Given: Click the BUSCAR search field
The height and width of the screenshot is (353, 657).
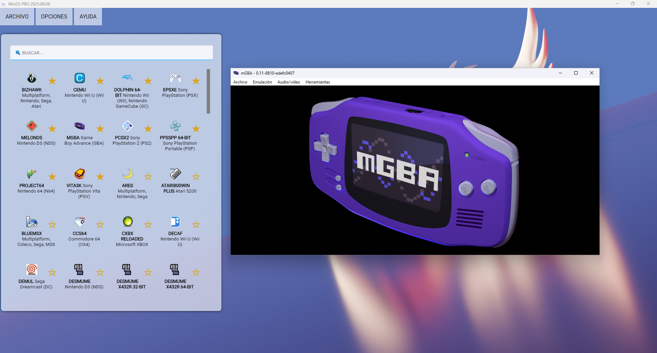Looking at the screenshot, I should [112, 53].
